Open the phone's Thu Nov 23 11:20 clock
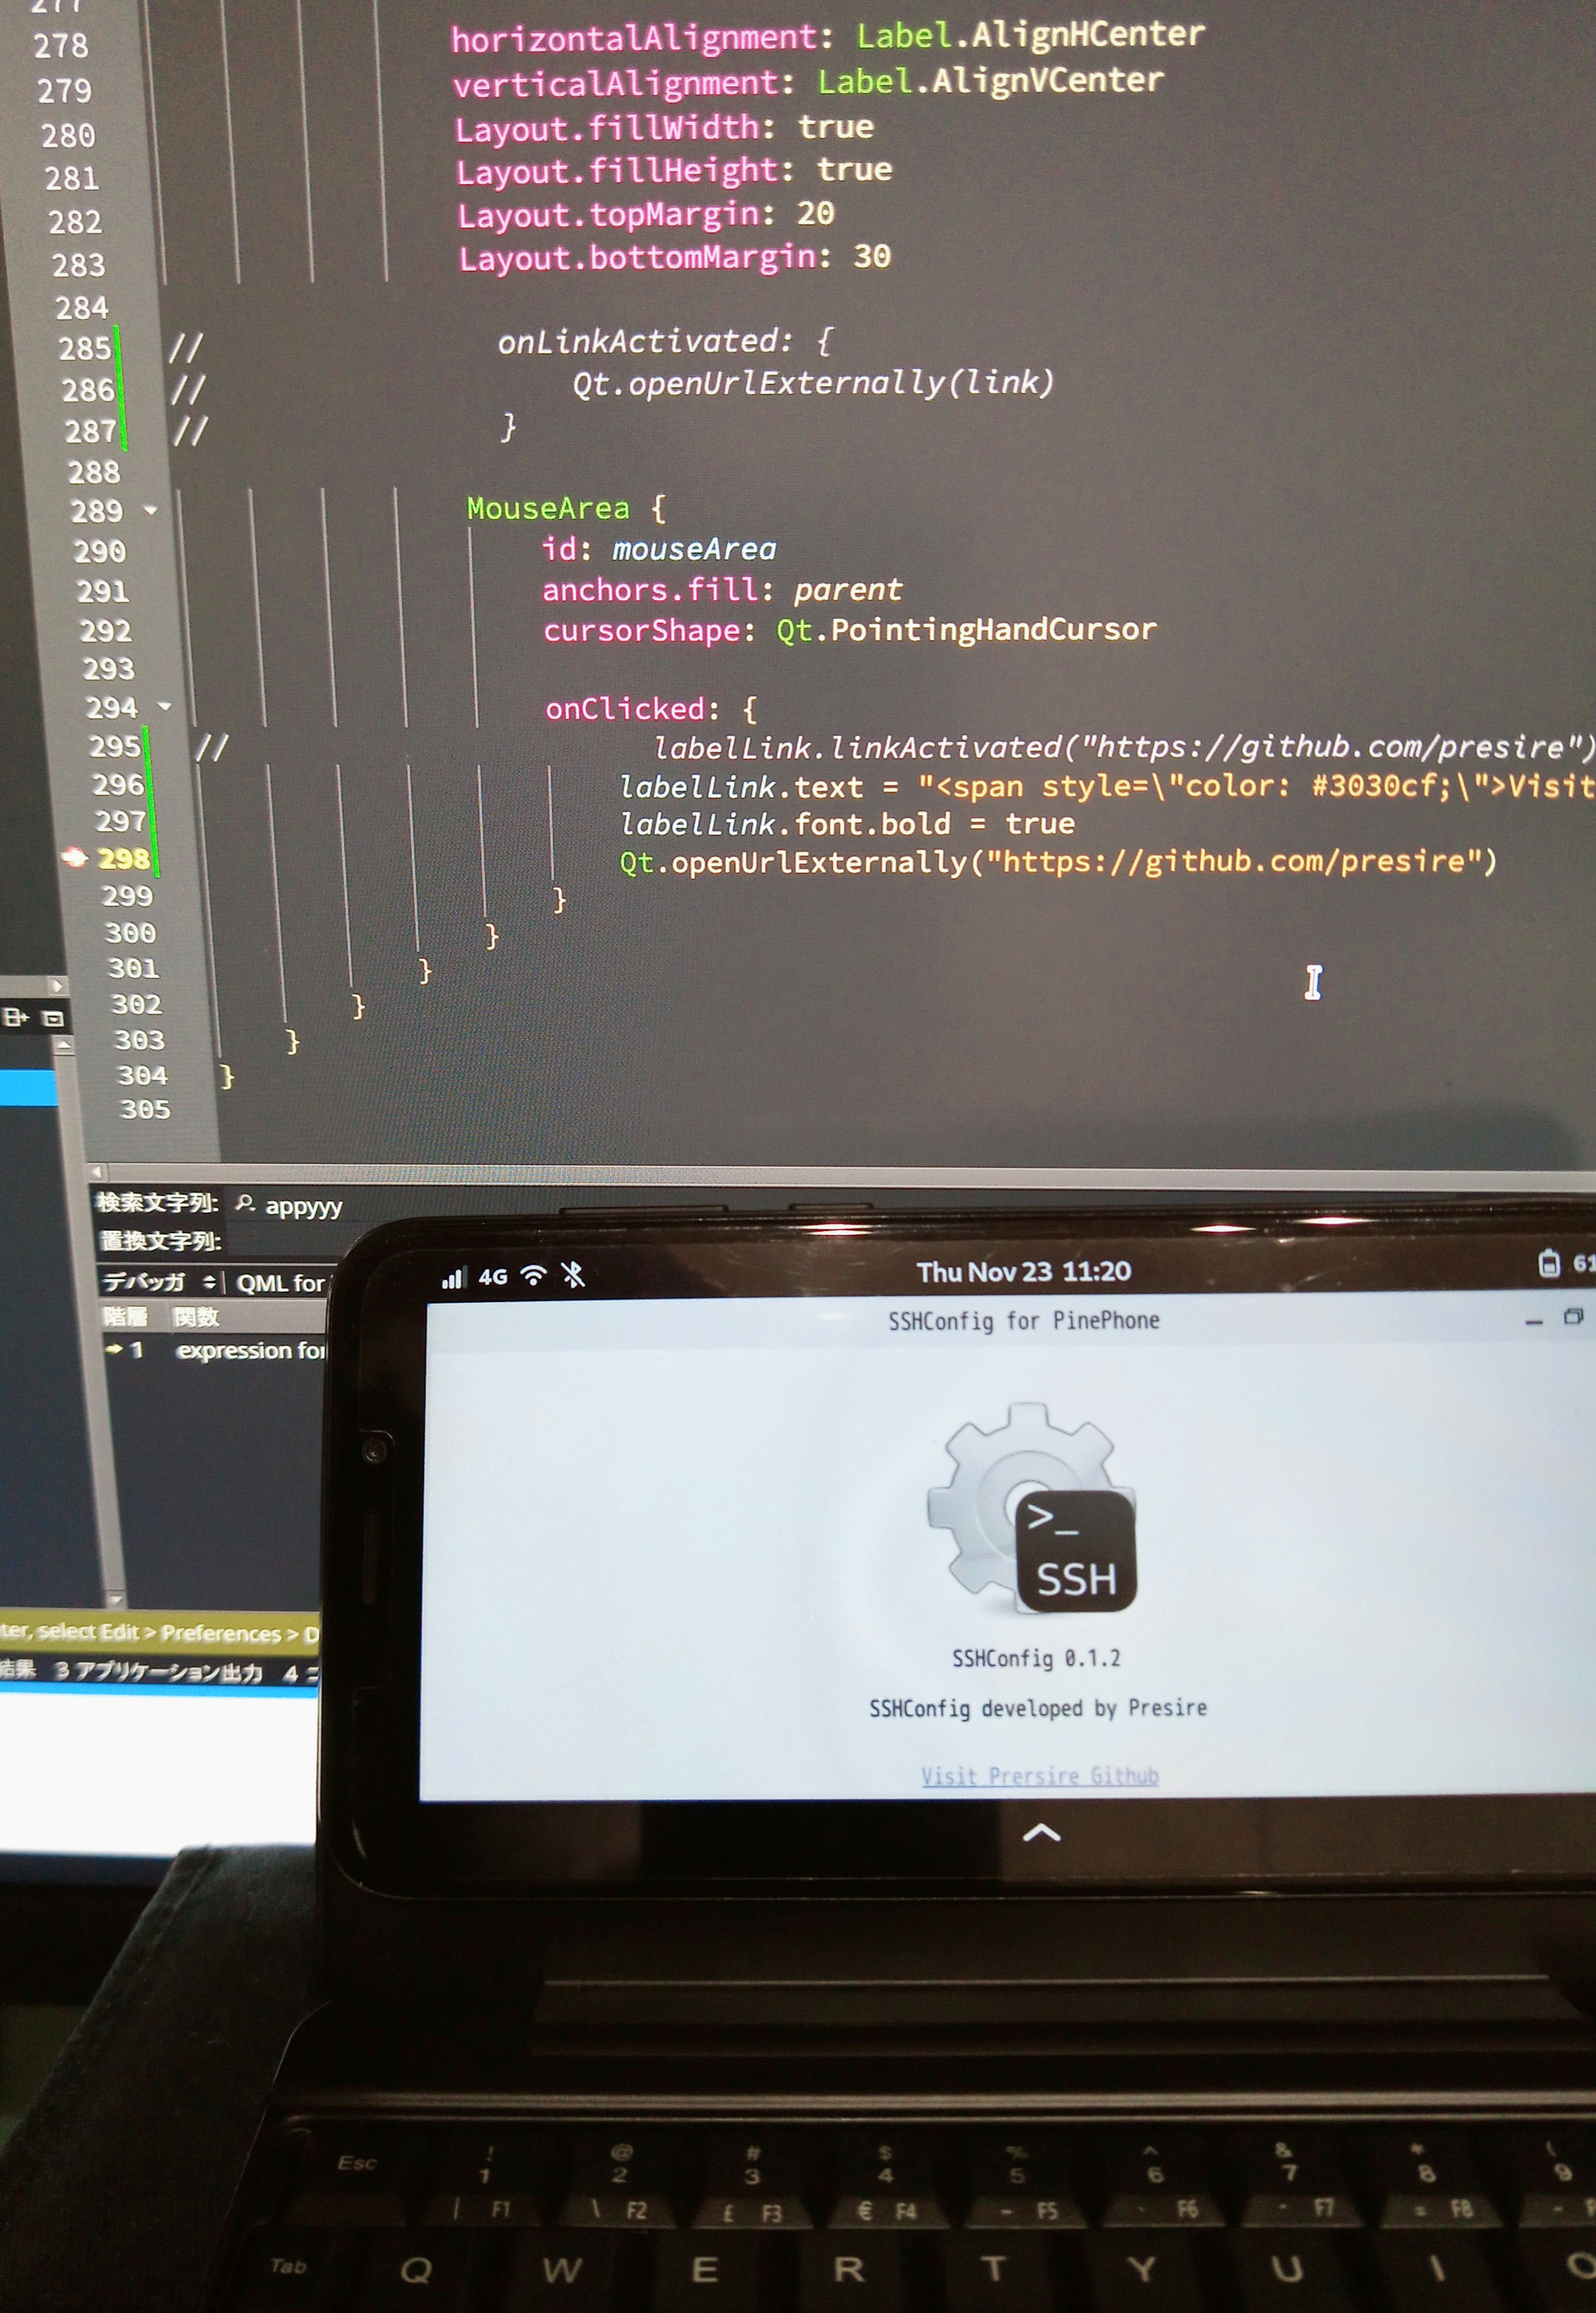The image size is (1596, 2313). (1024, 1271)
